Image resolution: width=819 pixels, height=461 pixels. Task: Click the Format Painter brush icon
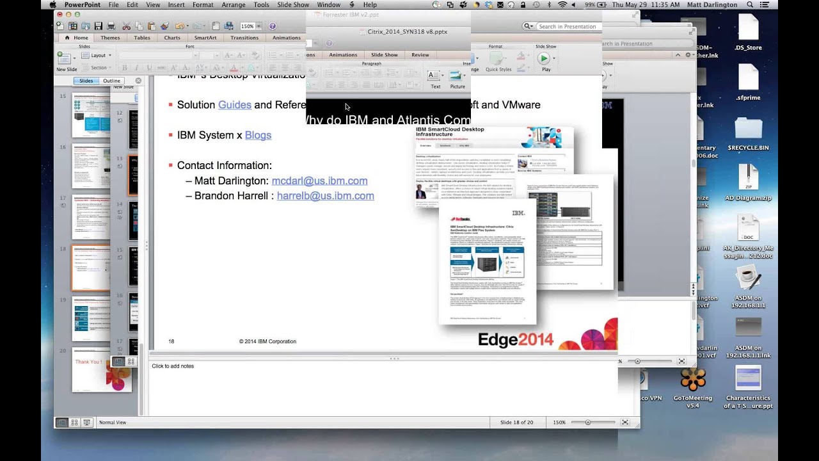click(x=164, y=26)
